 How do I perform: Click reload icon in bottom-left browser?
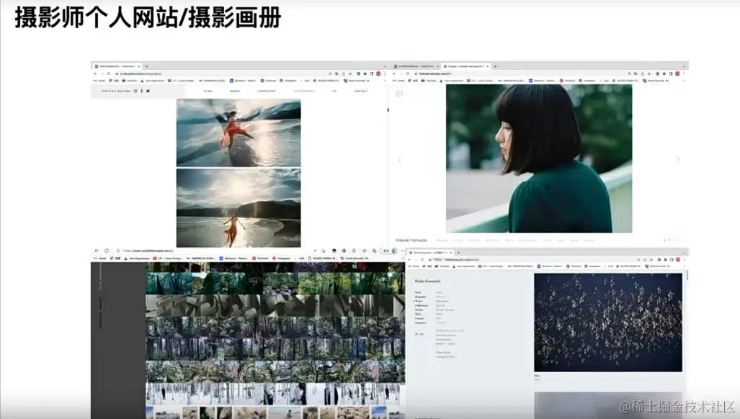click(107, 251)
